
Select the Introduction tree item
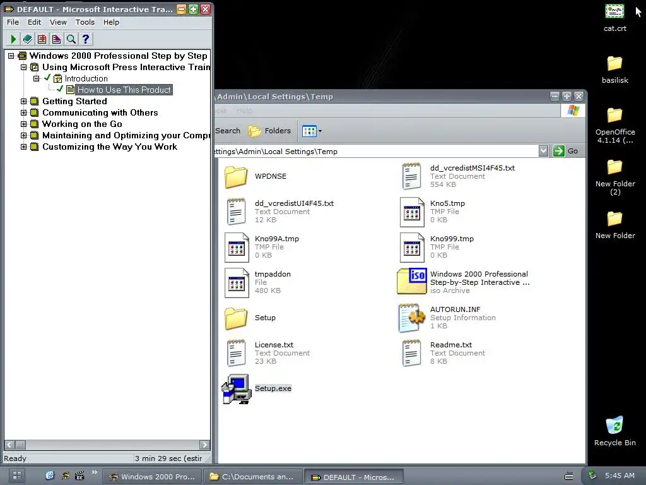(x=86, y=78)
